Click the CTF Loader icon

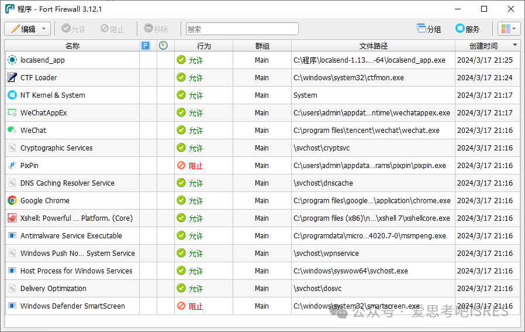[x=12, y=77]
